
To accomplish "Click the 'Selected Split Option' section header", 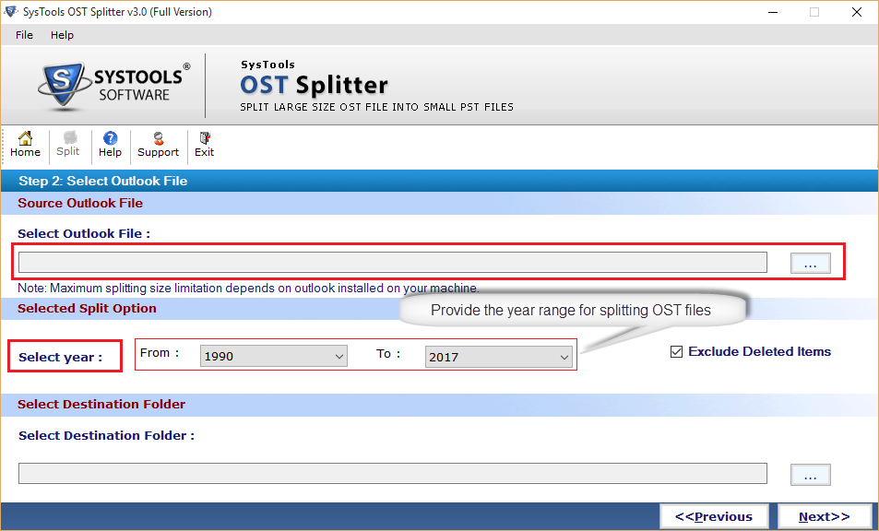I will point(87,309).
